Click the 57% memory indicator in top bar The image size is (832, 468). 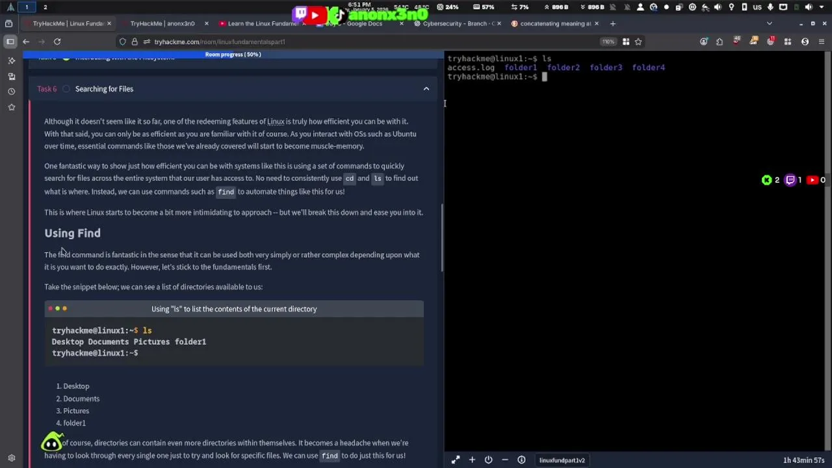tap(484, 7)
